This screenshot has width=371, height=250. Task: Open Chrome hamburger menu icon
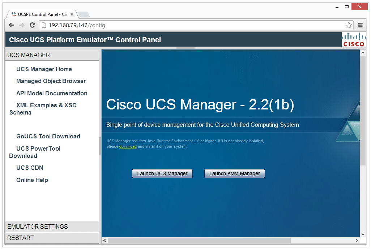point(360,25)
